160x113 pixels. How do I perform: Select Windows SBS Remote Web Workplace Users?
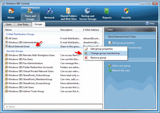point(53,55)
